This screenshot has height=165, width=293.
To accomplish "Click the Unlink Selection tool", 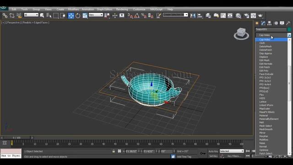I will pyautogui.click(x=12, y=16).
